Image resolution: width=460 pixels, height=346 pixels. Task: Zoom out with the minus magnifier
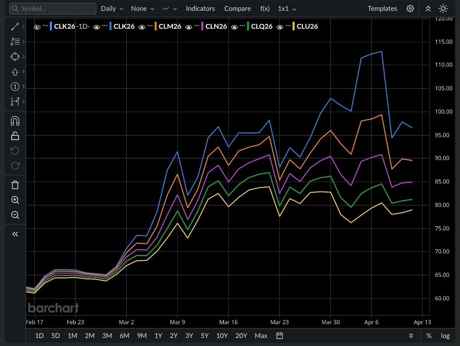coord(15,215)
